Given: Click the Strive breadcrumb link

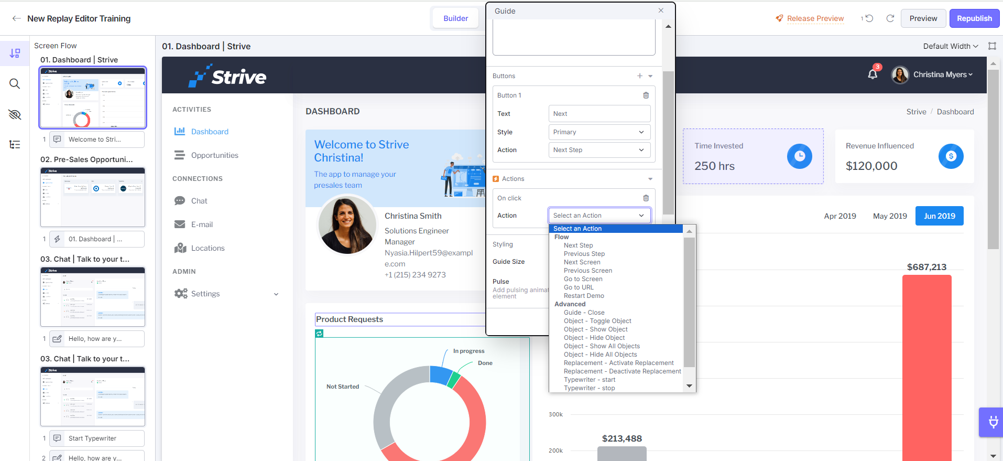Looking at the screenshot, I should click(916, 112).
